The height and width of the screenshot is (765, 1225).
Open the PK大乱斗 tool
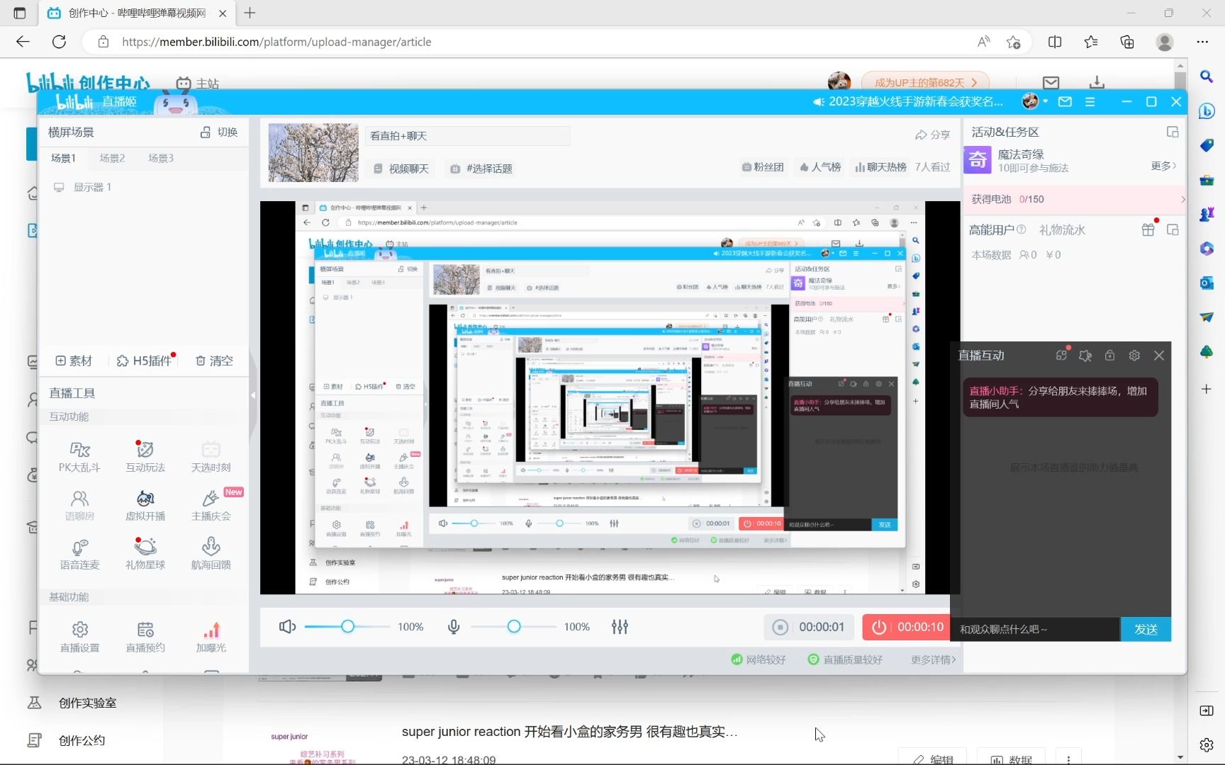click(79, 457)
